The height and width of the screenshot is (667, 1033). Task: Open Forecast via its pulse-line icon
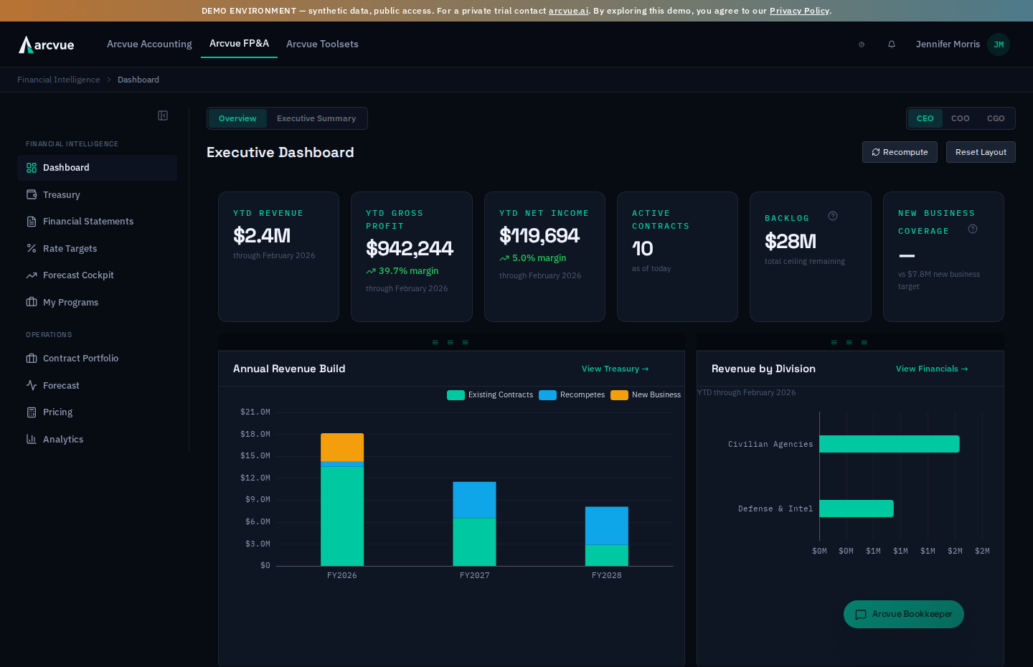[x=32, y=385]
